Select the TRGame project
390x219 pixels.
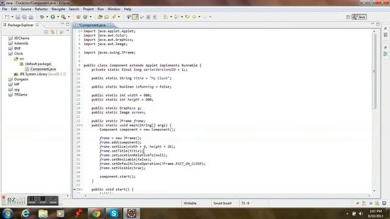click(21, 95)
